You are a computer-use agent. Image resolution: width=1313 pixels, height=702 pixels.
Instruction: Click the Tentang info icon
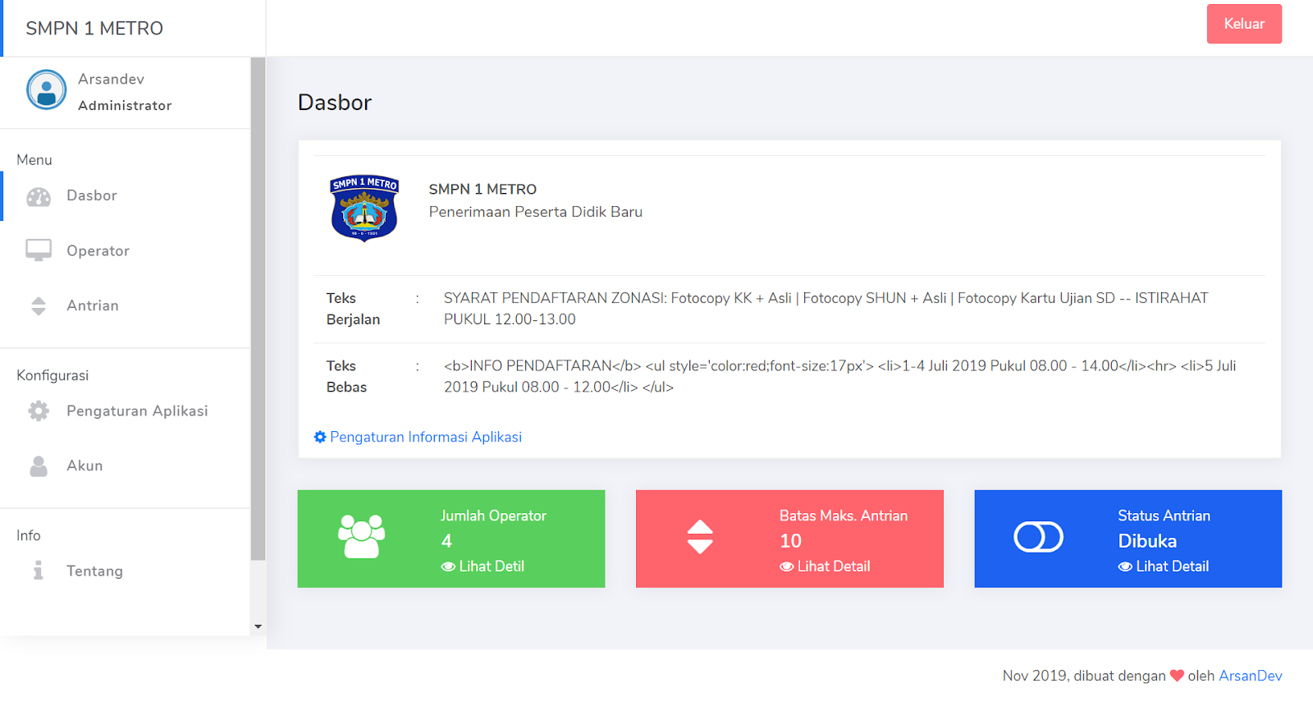39,571
